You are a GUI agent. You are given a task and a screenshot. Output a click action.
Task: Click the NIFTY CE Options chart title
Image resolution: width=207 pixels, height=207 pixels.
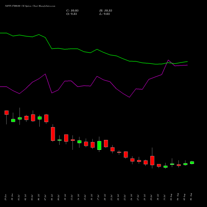(30, 6)
